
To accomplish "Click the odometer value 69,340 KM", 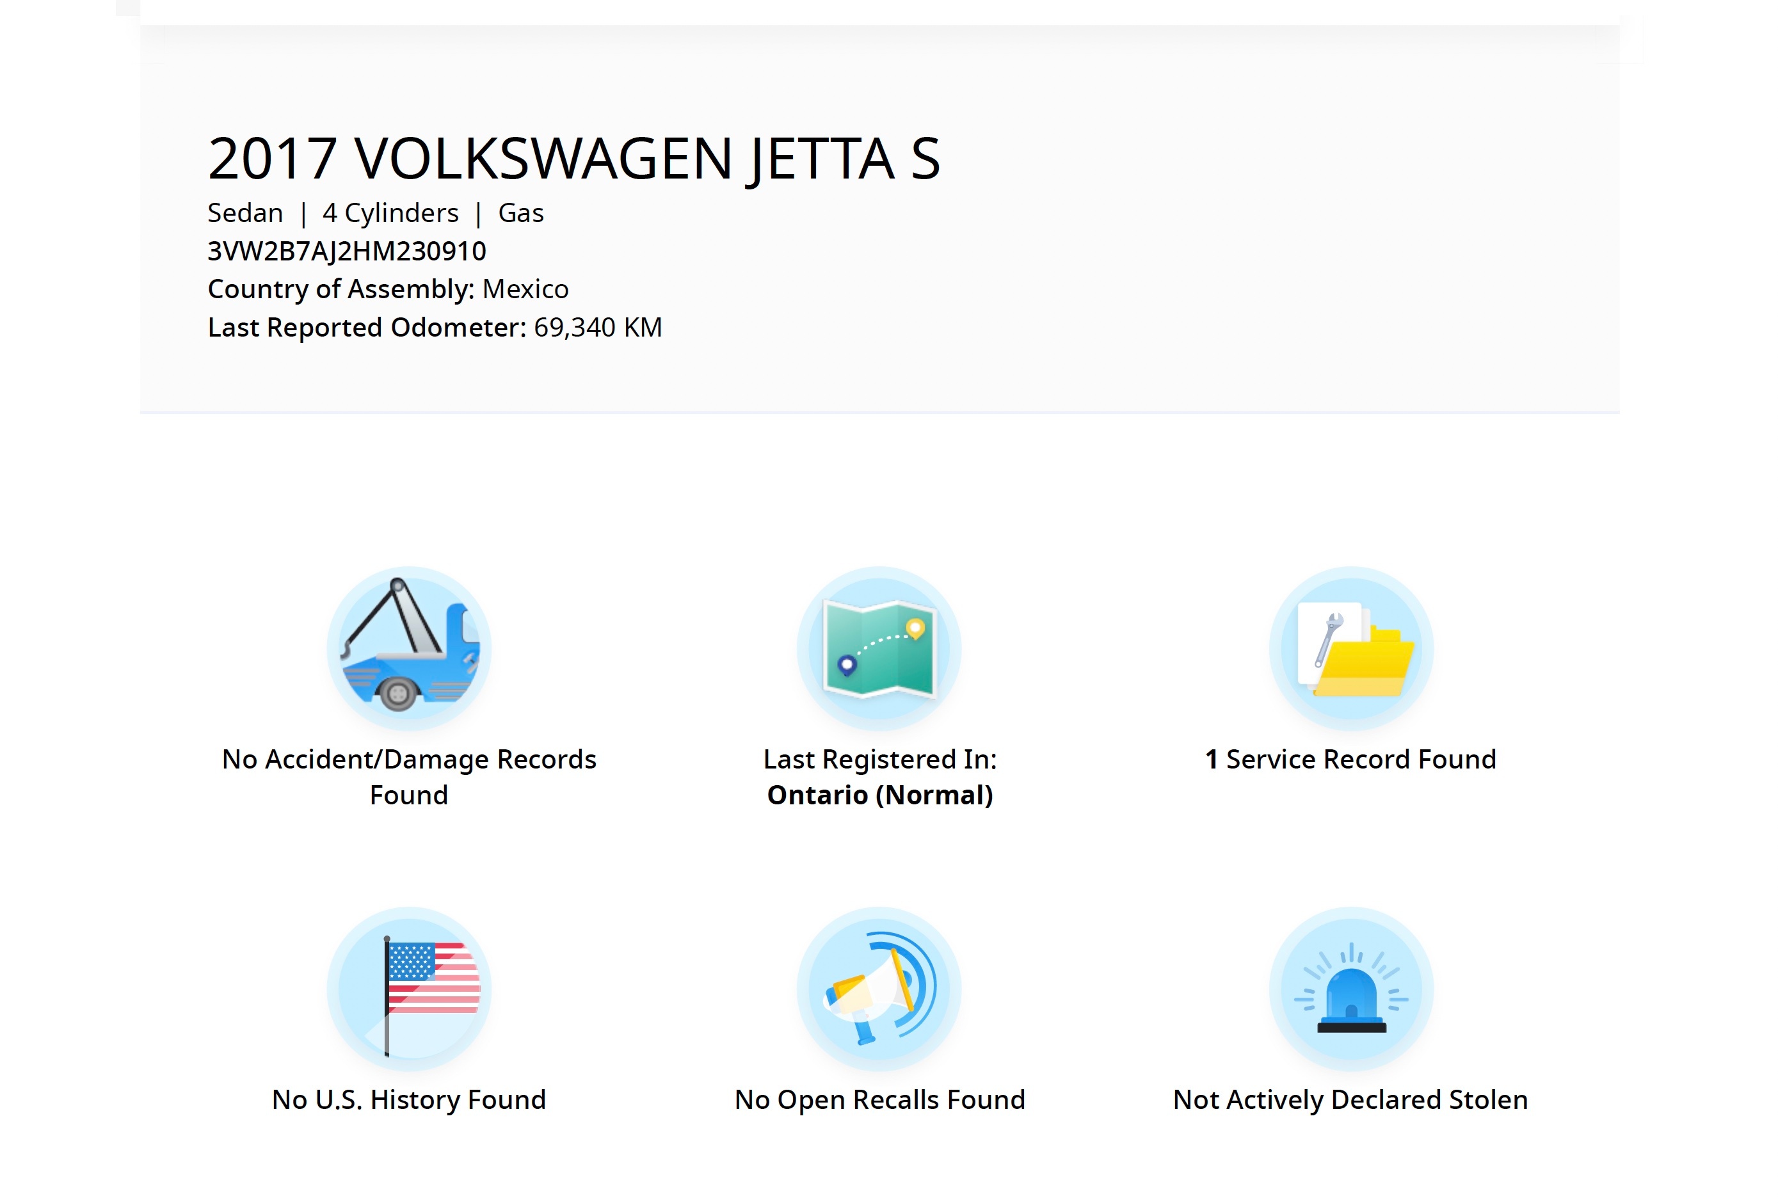I will click(x=598, y=328).
